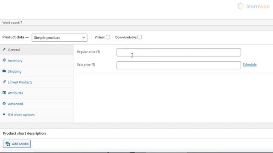Tick the Downloadable checkbox

point(139,37)
